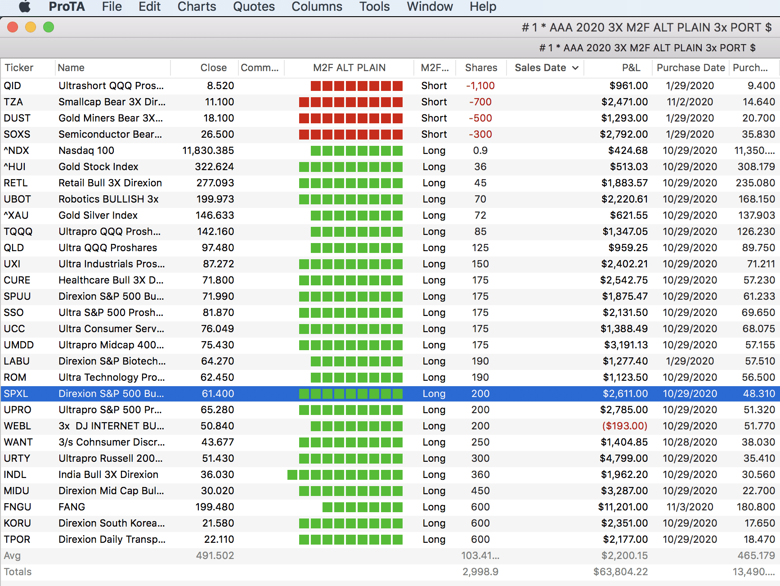Click the M2F ALT PLAIN column header
The width and height of the screenshot is (780, 586).
click(349, 68)
